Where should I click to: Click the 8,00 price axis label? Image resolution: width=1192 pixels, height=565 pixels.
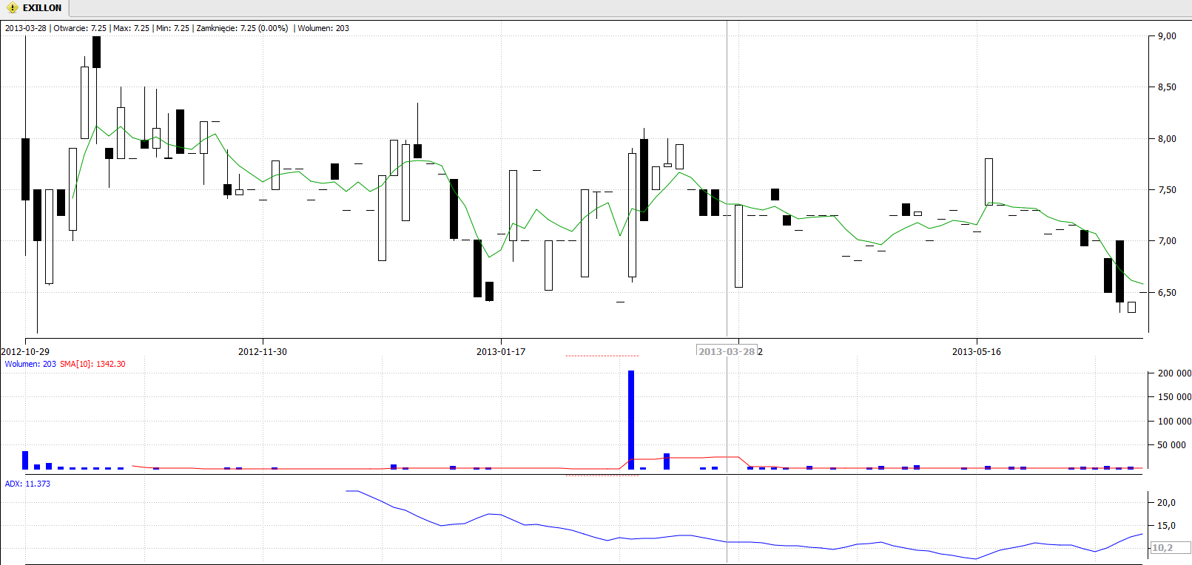pos(1167,139)
